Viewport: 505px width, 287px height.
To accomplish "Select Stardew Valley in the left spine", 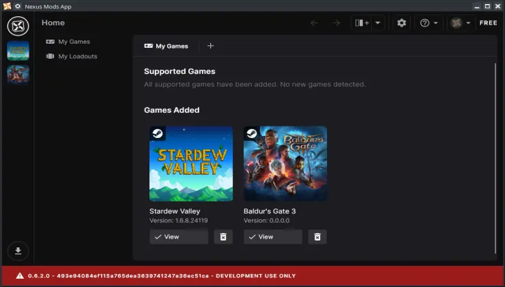I will pyautogui.click(x=18, y=51).
